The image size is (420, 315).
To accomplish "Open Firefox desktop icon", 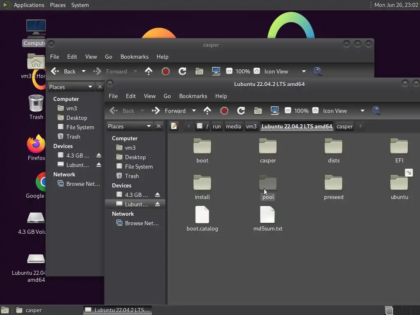I will (36, 148).
